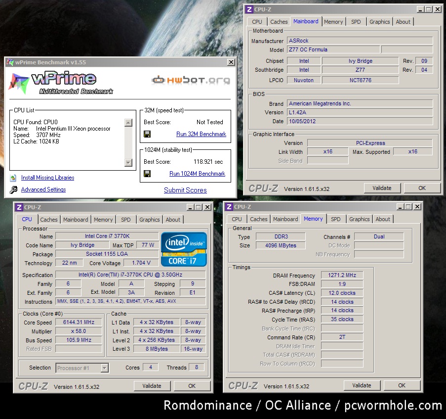Click the magnifier icon beside Advanced Settings
The width and height of the screenshot is (446, 419).
[x=13, y=189]
